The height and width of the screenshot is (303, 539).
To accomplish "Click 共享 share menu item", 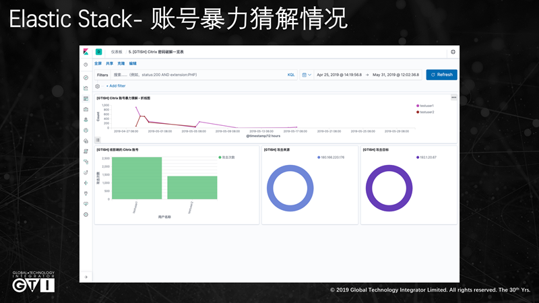I will 109,63.
